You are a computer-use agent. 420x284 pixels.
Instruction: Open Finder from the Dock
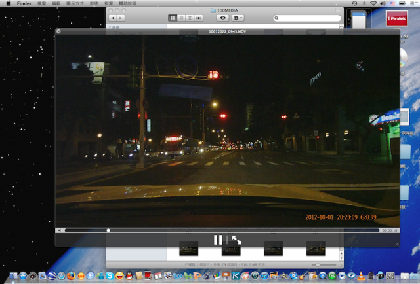(13, 275)
